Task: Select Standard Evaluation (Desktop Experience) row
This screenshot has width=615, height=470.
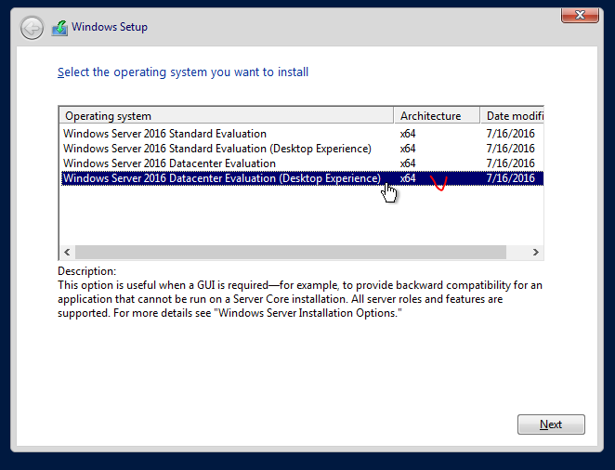Action: pos(302,149)
